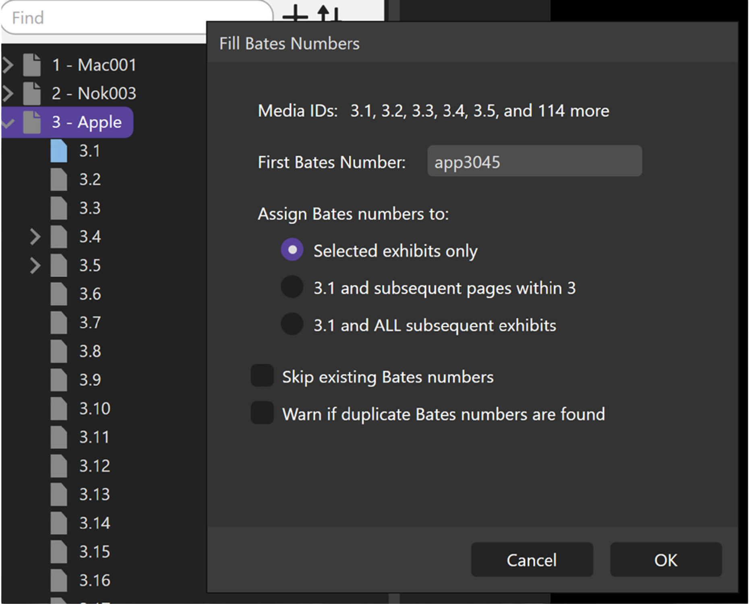The width and height of the screenshot is (749, 604).
Task: Expand the 1 - Mac001 tree node
Action: [8, 65]
